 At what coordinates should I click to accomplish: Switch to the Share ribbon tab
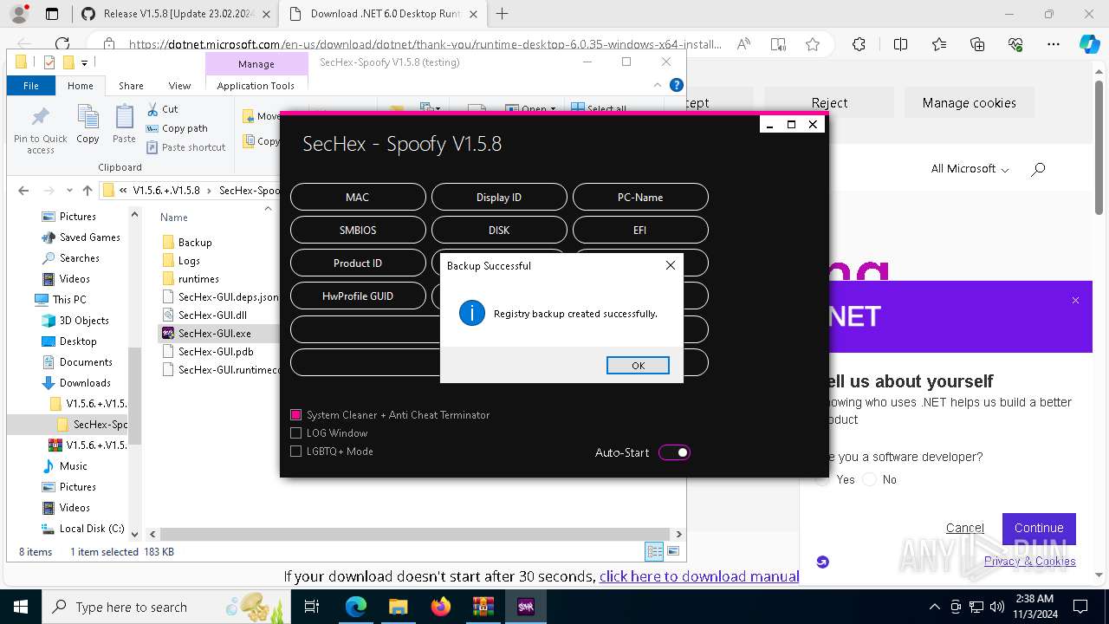point(131,86)
